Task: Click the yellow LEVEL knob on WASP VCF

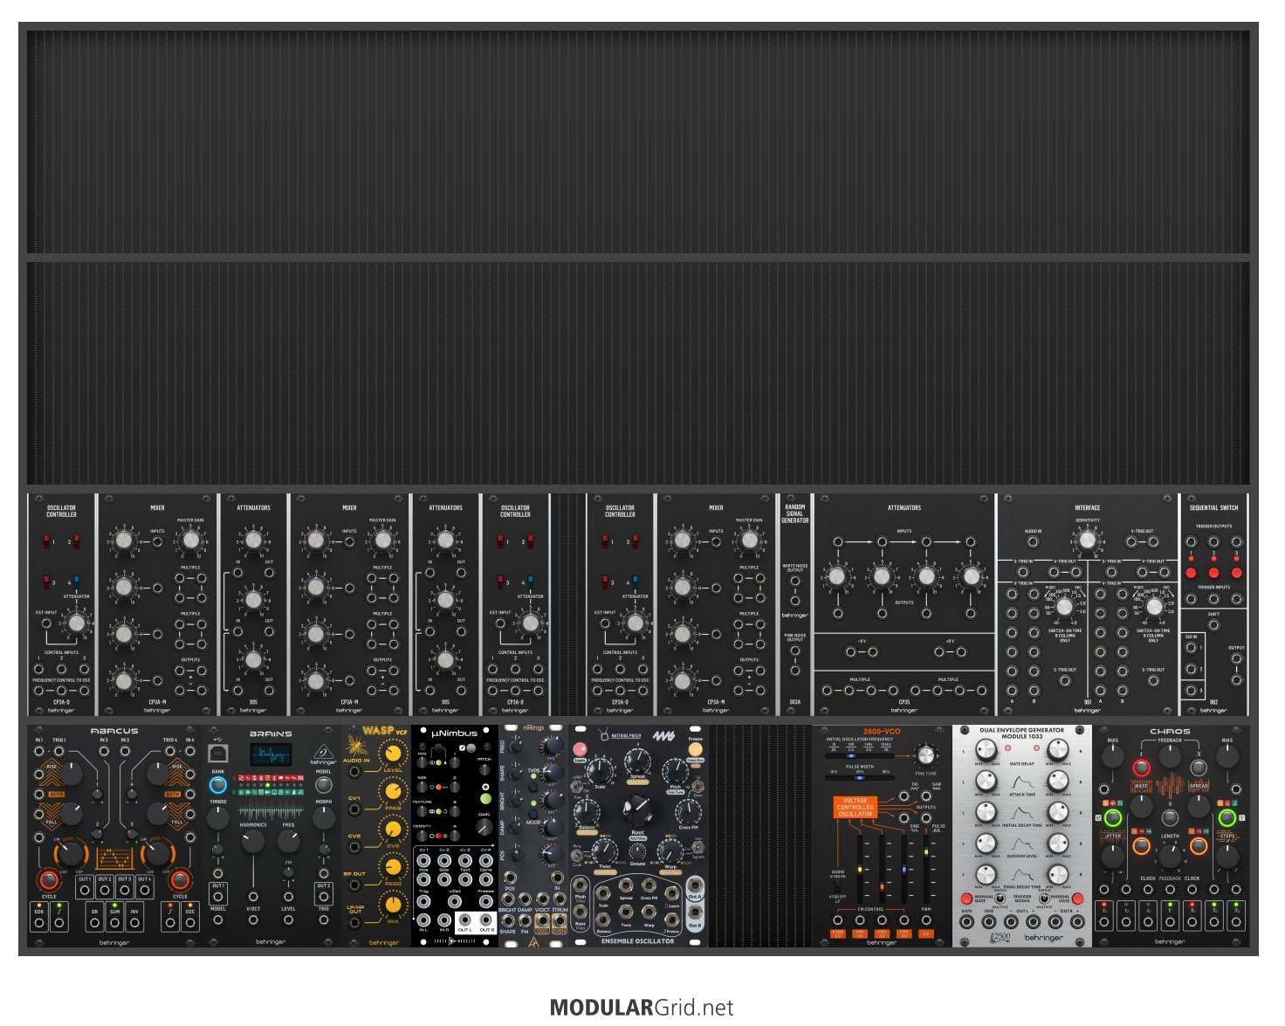Action: coord(394,753)
